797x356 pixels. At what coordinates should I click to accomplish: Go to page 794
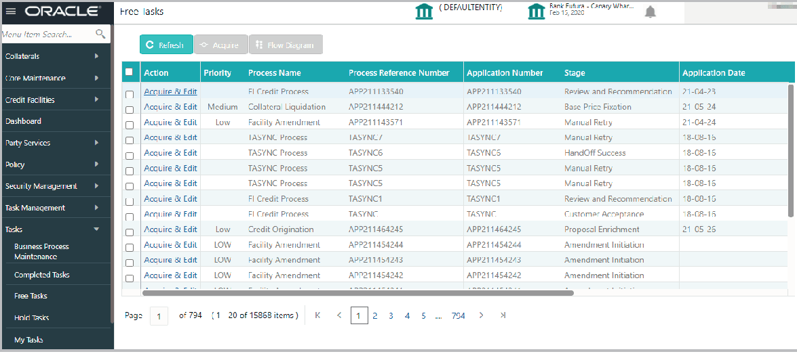point(458,315)
